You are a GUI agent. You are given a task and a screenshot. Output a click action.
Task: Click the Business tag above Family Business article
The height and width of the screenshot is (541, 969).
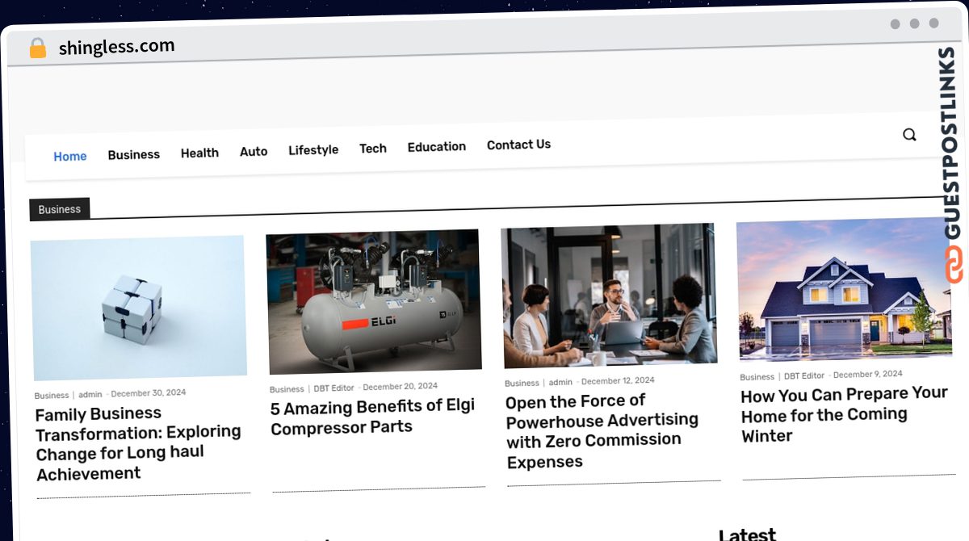52,396
